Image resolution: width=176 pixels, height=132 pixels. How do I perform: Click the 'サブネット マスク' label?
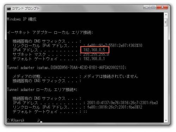29,54
